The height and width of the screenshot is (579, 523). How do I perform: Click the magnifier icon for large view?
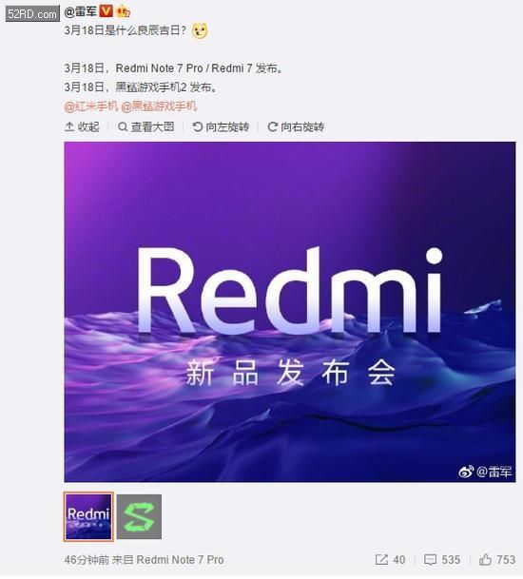(123, 127)
